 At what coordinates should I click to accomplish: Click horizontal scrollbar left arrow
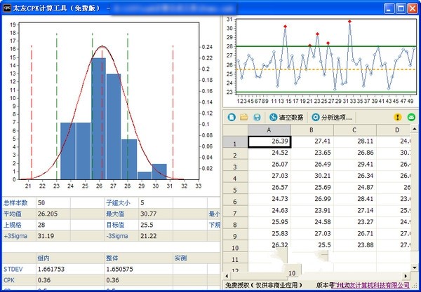(227, 276)
